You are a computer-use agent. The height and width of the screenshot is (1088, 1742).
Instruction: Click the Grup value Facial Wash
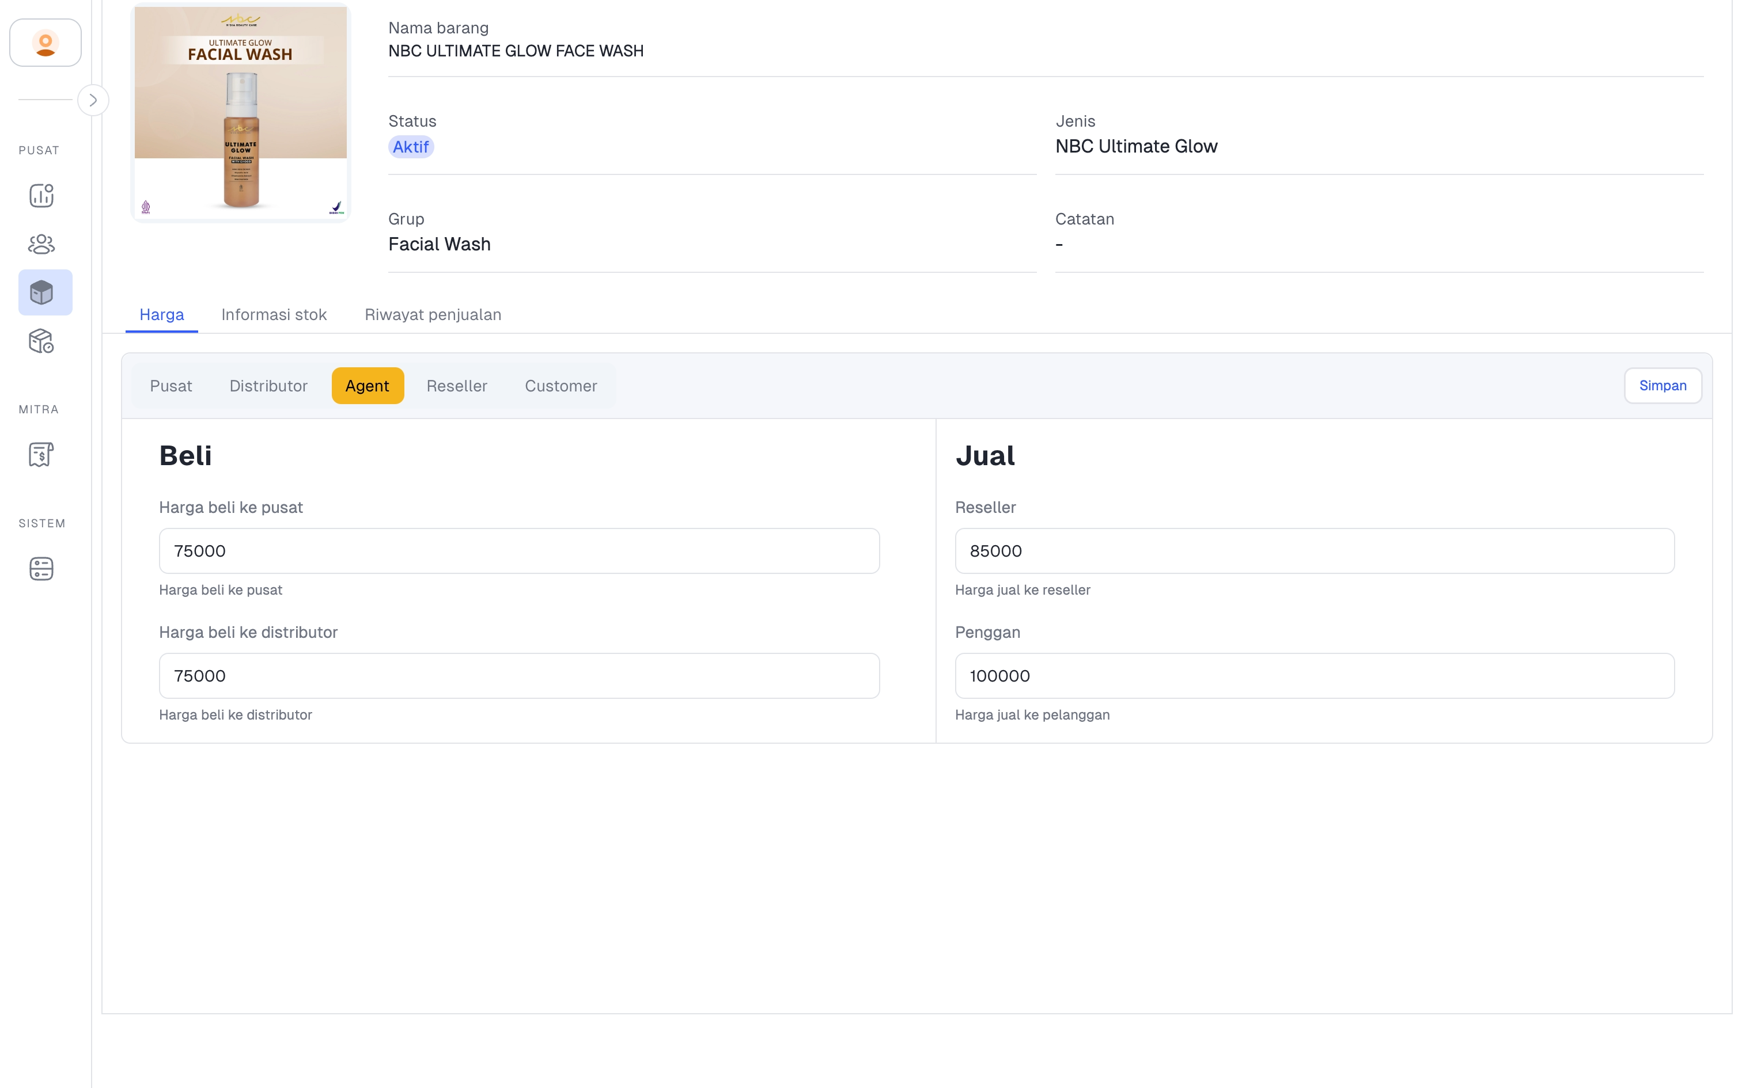pyautogui.click(x=440, y=244)
